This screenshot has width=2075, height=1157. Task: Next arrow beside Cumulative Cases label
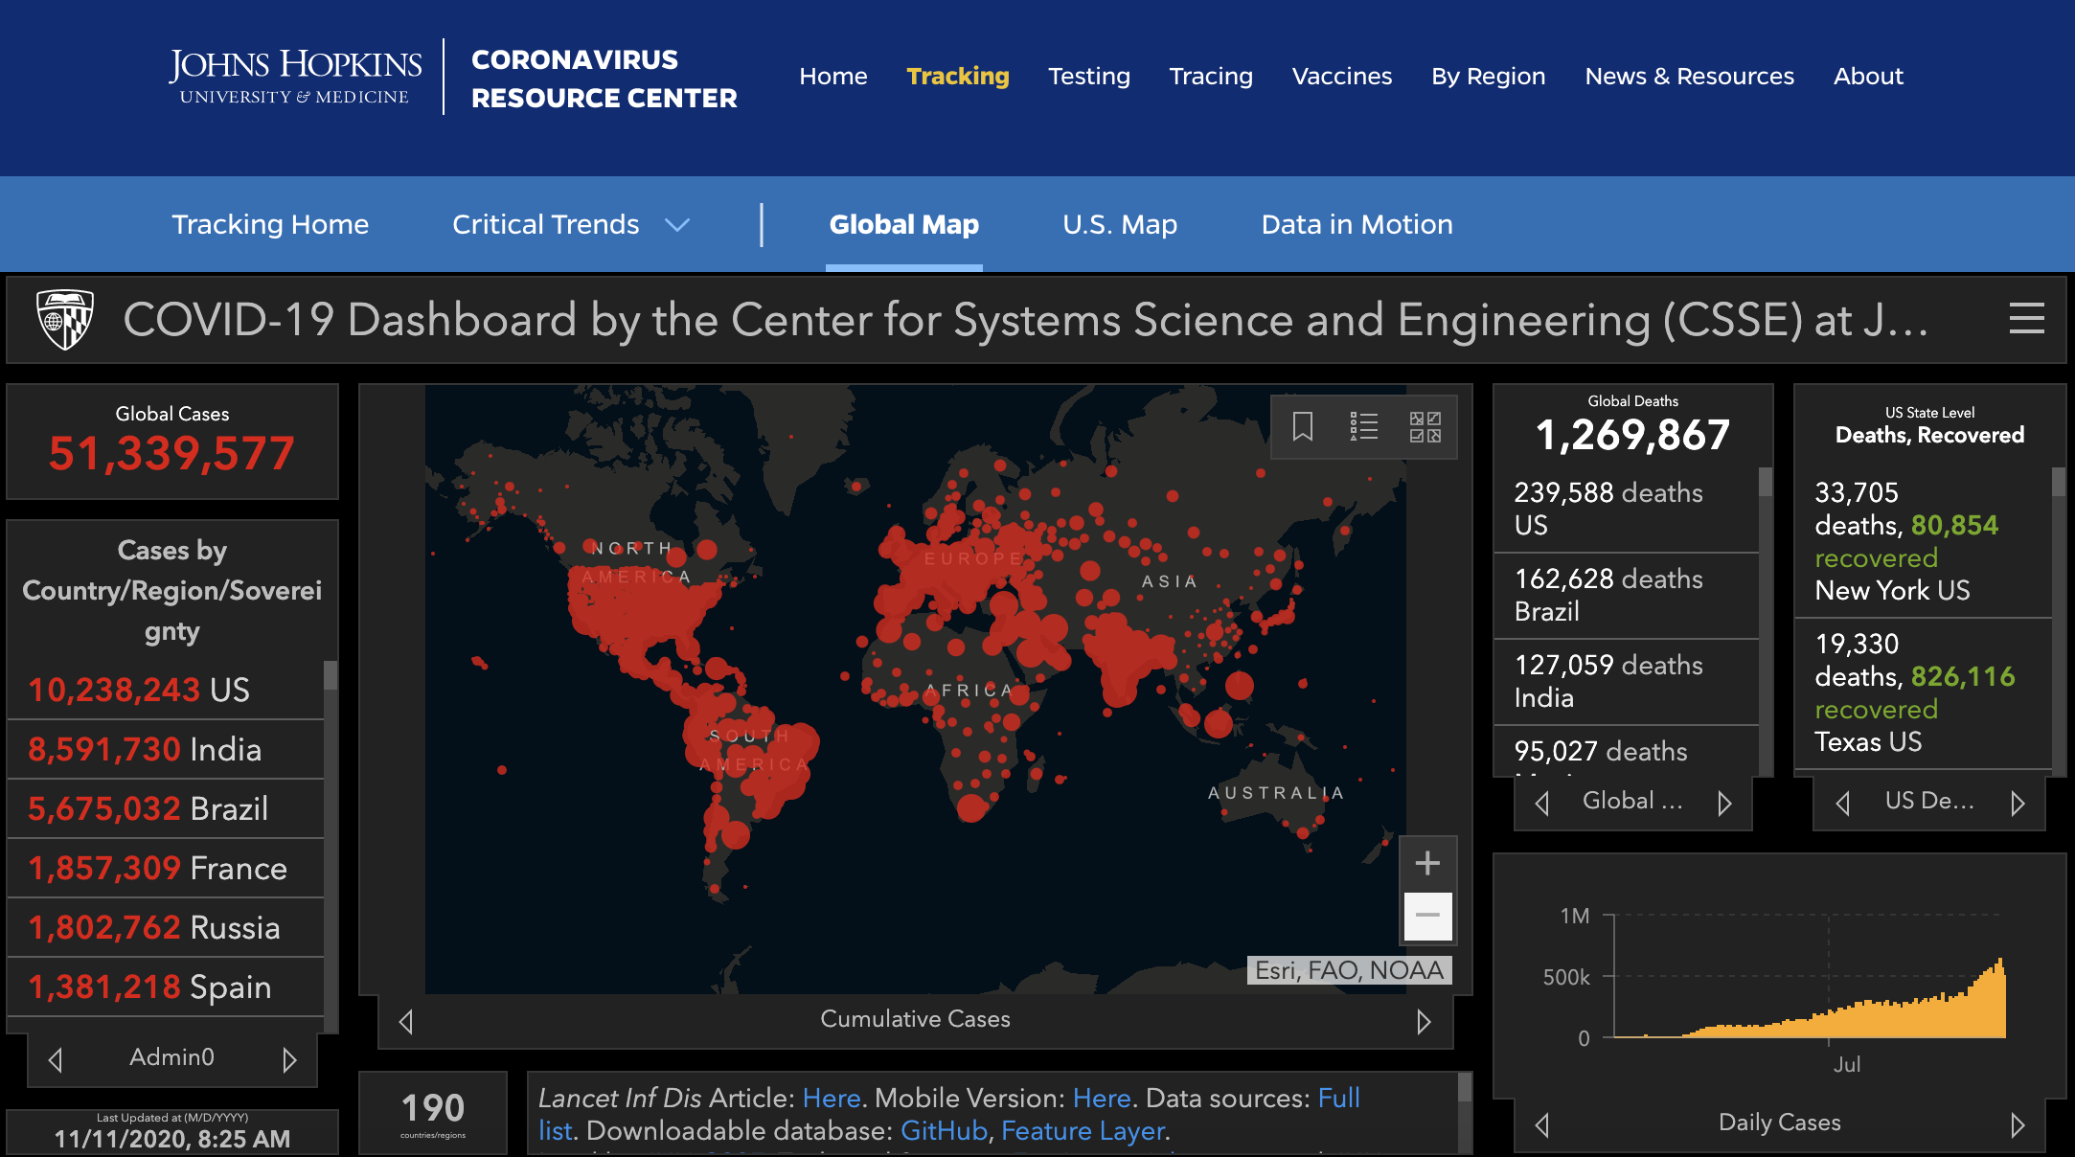pyautogui.click(x=1424, y=1021)
